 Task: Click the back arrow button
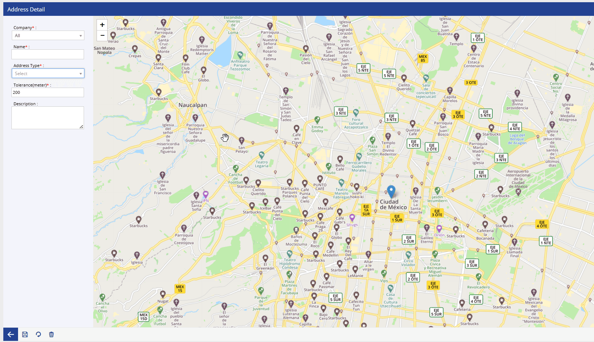pos(11,334)
